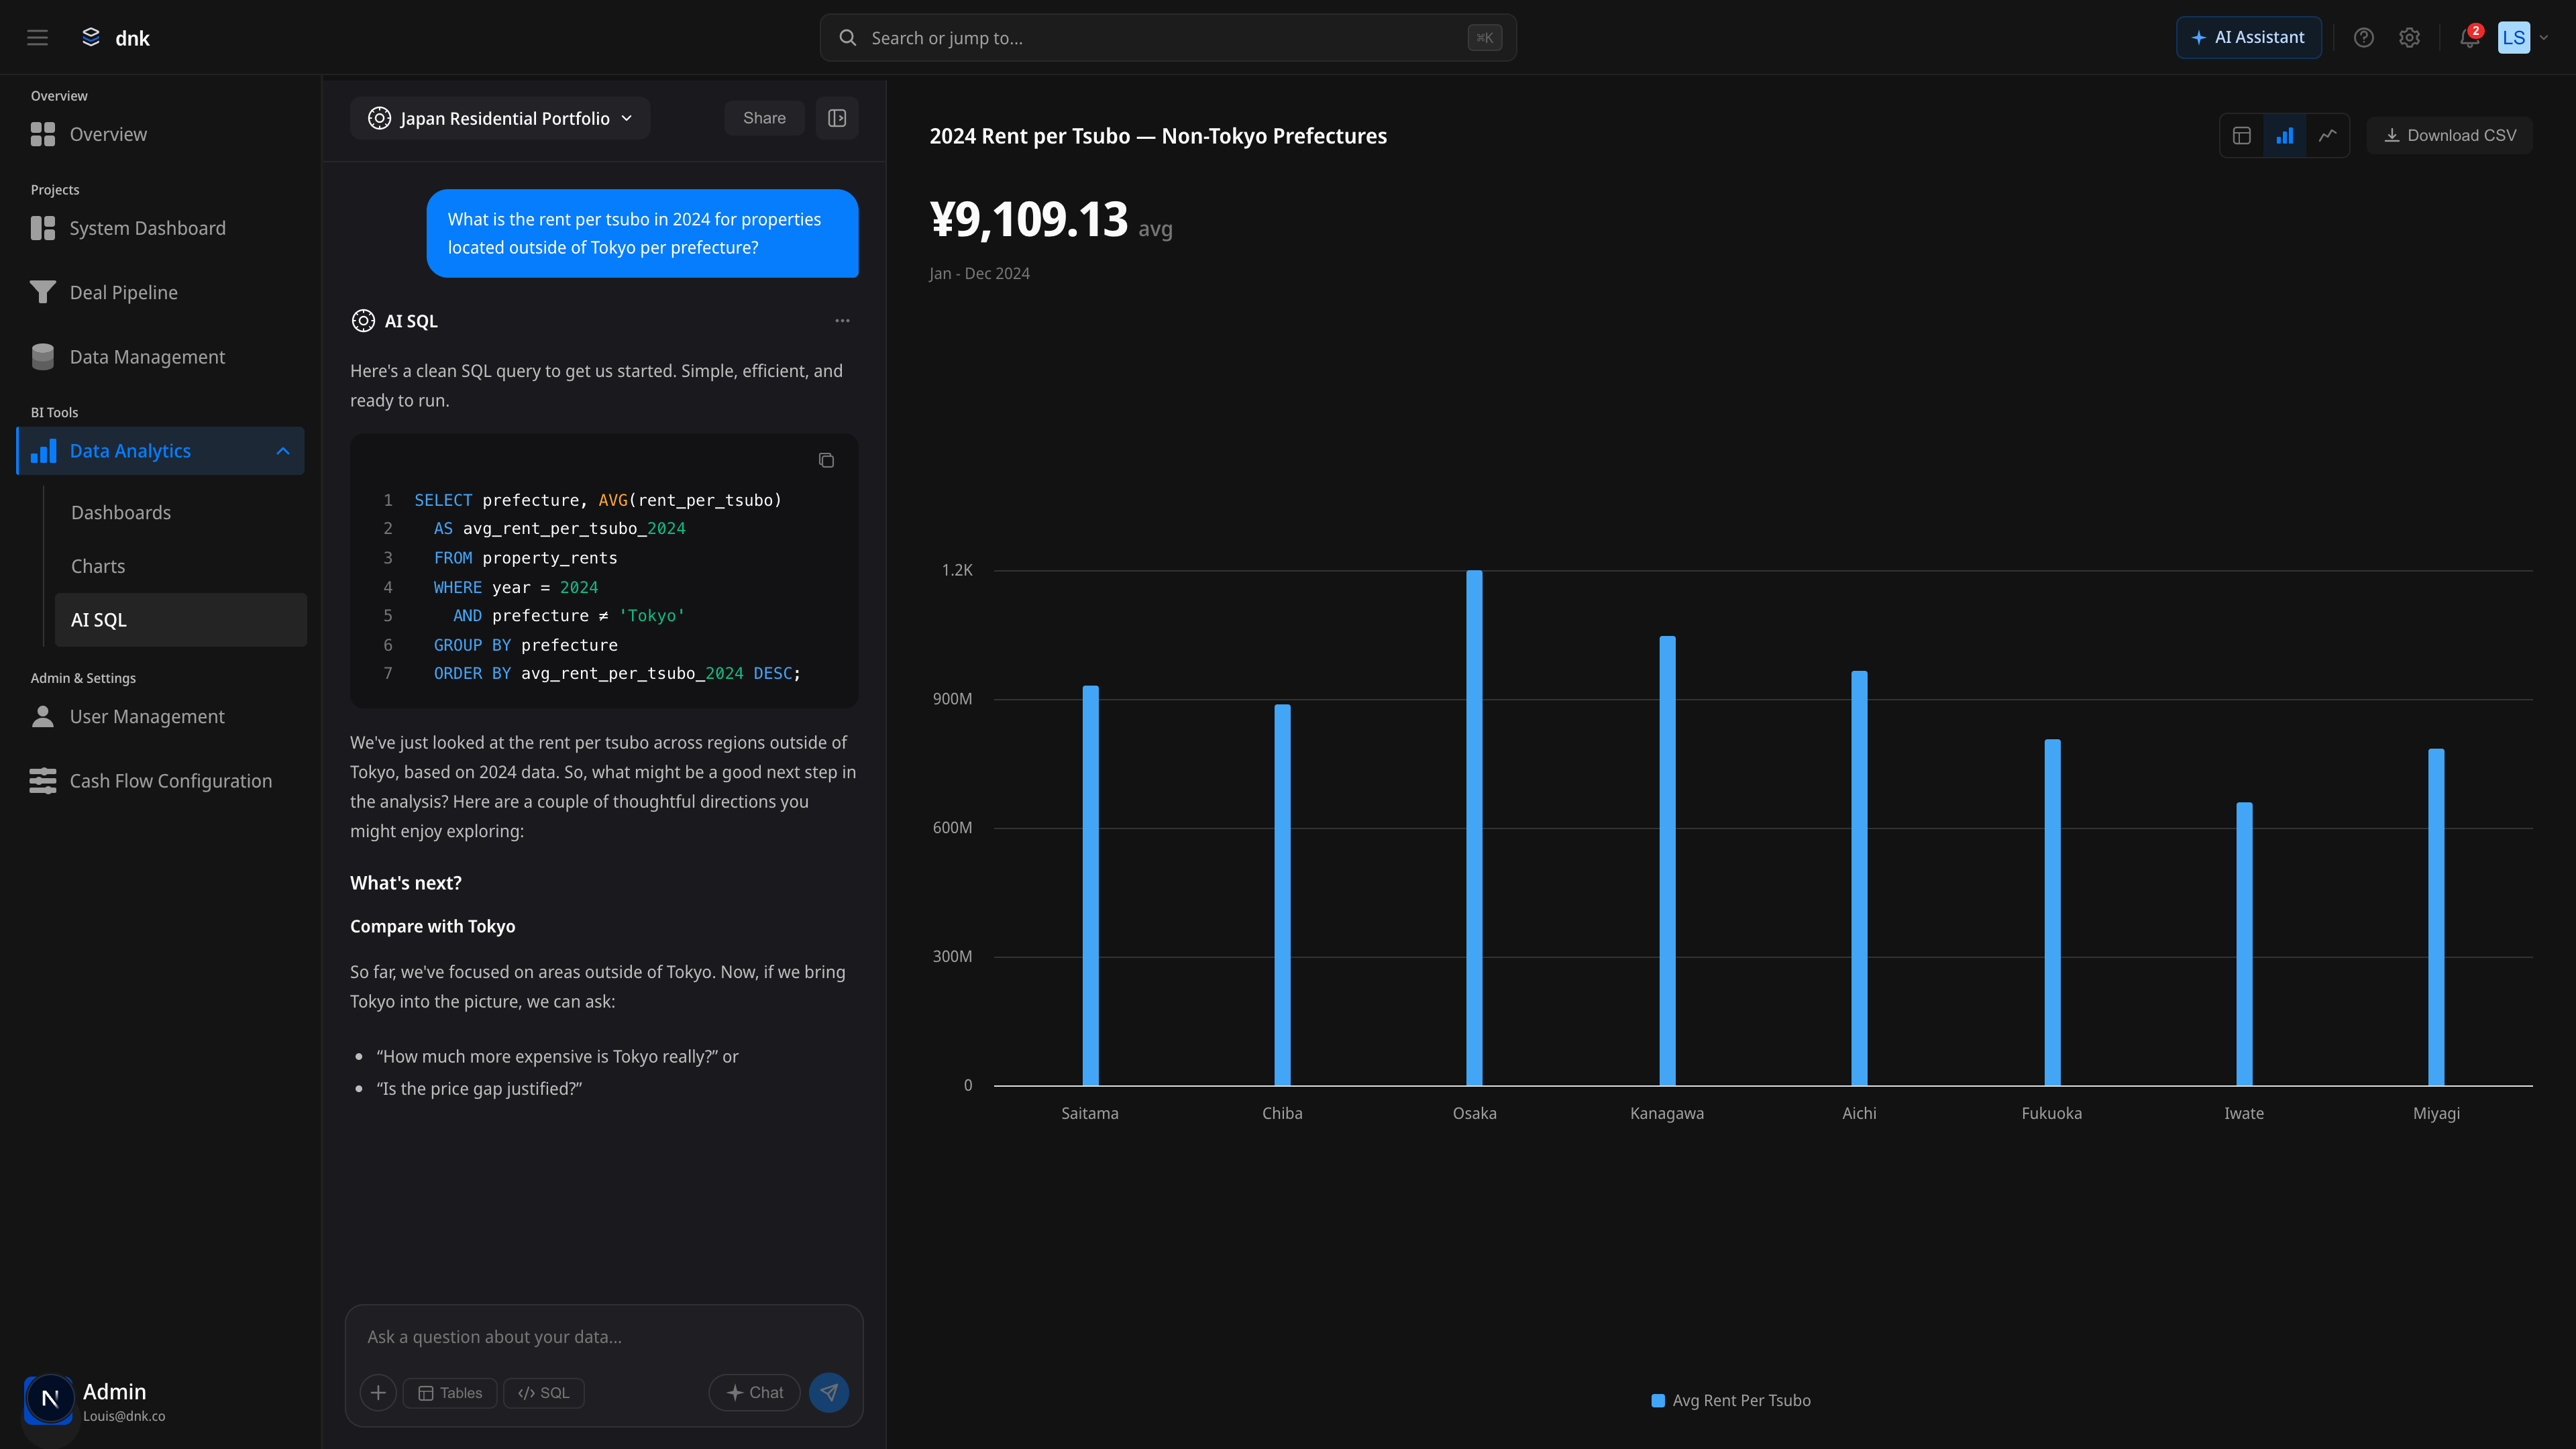Open Data Management from the sidebar
The height and width of the screenshot is (1449, 2576).
pyautogui.click(x=147, y=356)
